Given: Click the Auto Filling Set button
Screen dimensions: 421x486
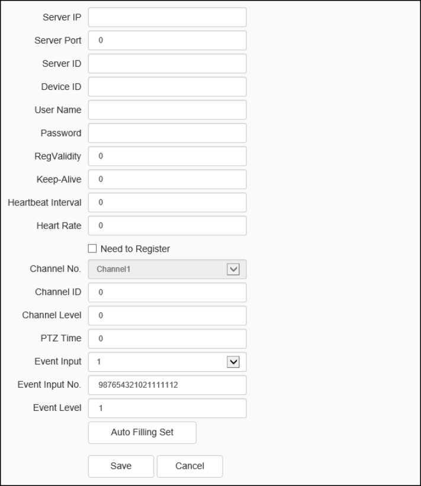Looking at the screenshot, I should pos(142,432).
